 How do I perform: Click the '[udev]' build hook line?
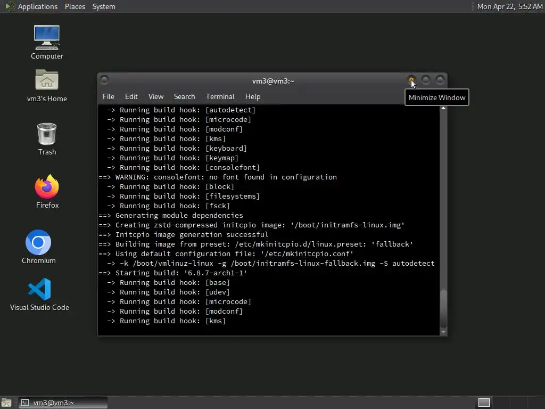pyautogui.click(x=168, y=292)
